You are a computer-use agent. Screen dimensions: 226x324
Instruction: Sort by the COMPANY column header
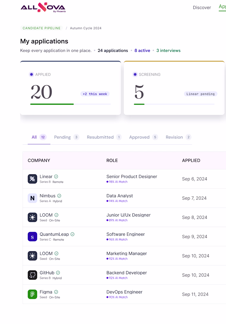pos(39,161)
